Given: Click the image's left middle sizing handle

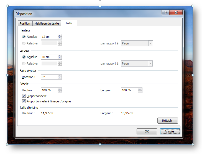Looking at the screenshot, I should click(x=7, y=75).
